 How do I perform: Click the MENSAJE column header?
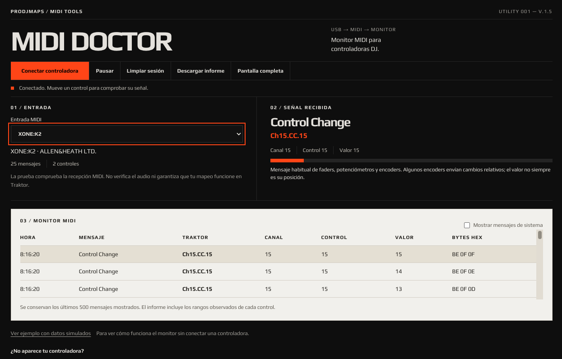(92, 237)
